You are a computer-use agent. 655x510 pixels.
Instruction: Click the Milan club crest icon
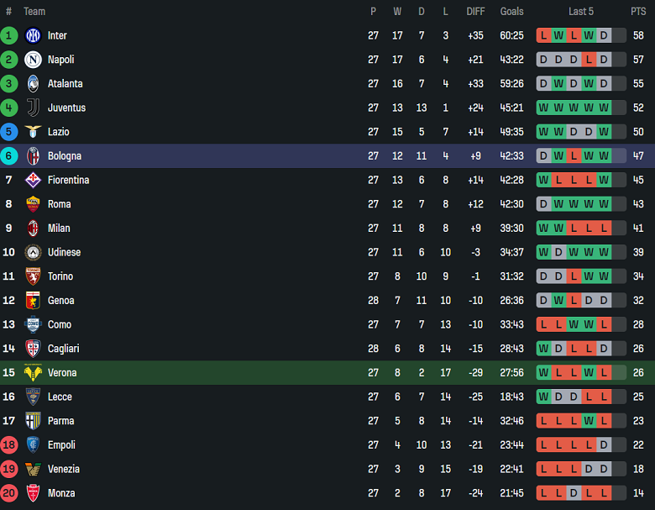point(33,228)
